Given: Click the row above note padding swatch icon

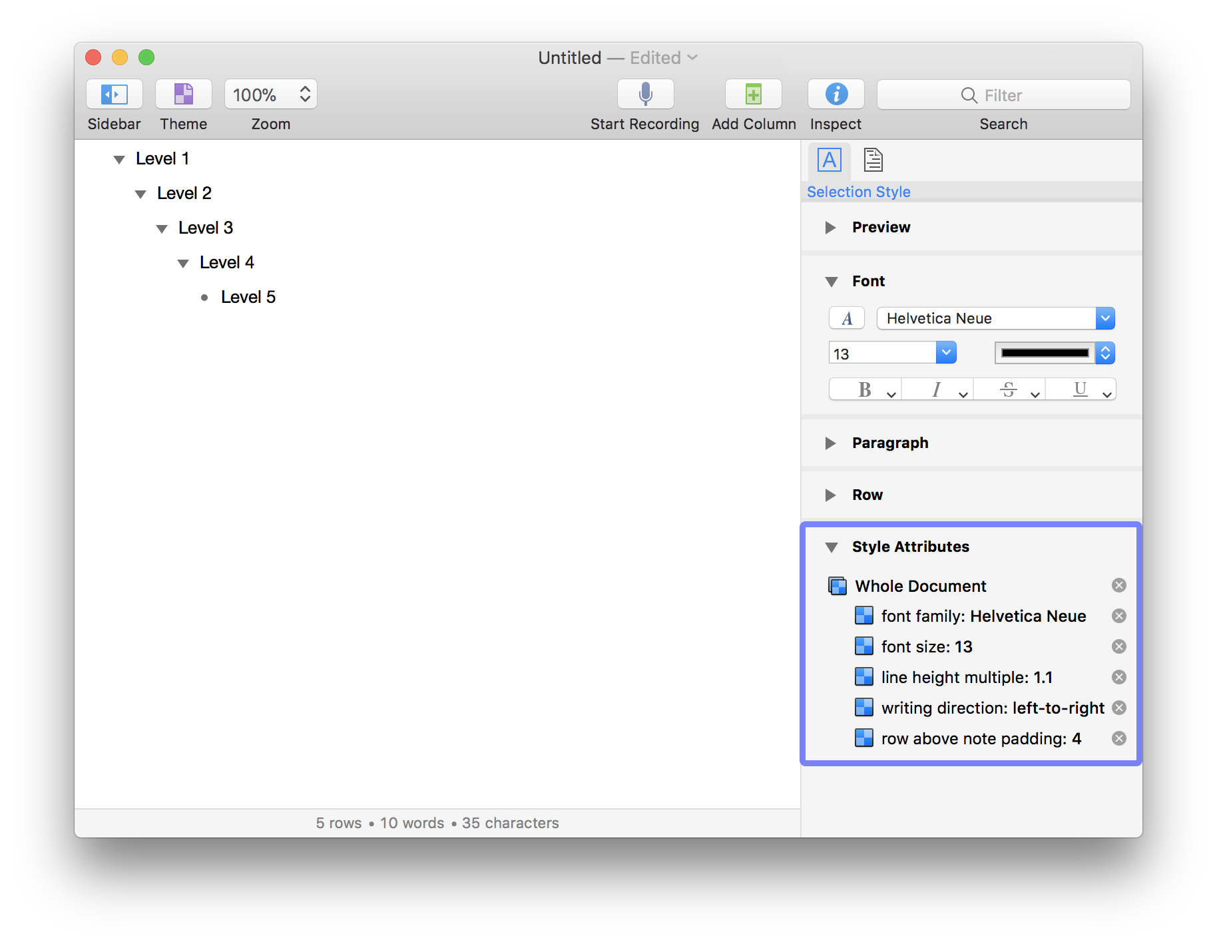Looking at the screenshot, I should pyautogui.click(x=864, y=738).
